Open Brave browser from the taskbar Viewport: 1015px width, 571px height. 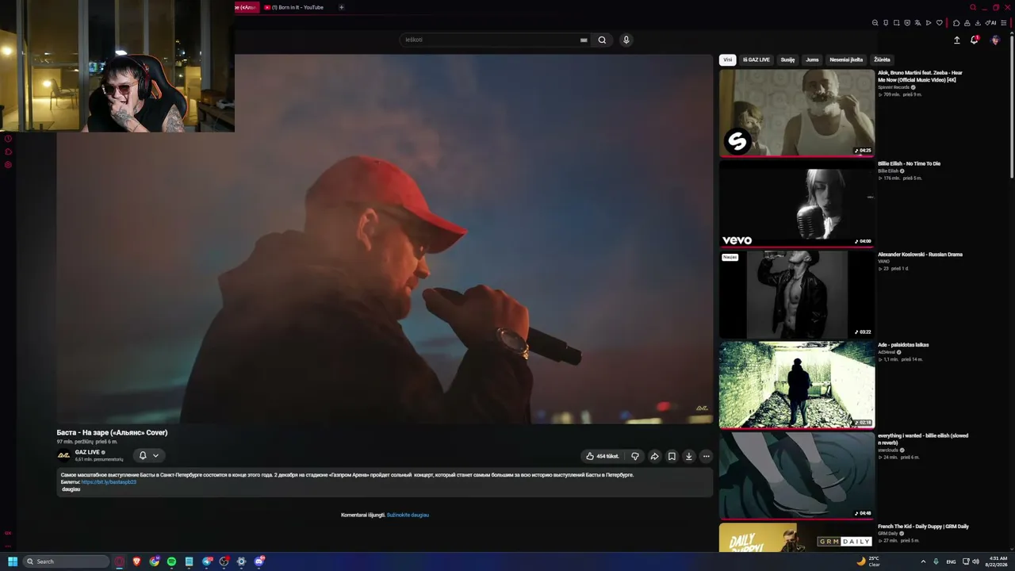(136, 561)
